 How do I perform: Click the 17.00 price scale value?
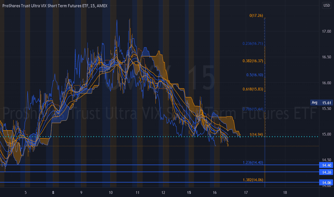(326, 31)
